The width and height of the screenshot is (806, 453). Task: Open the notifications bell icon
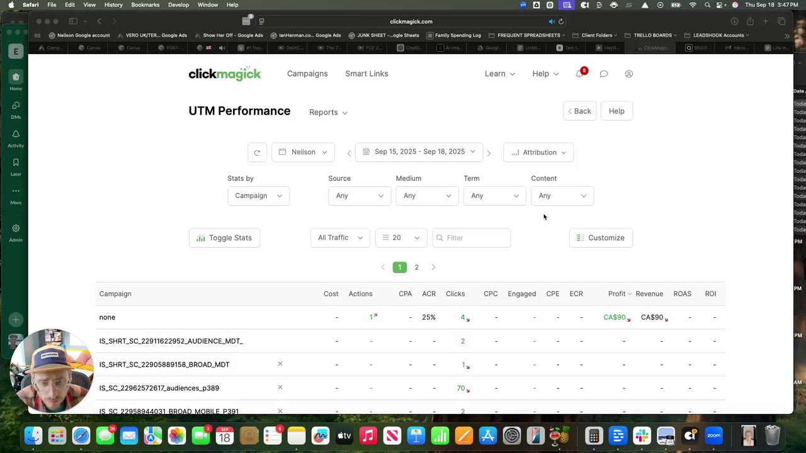[579, 74]
